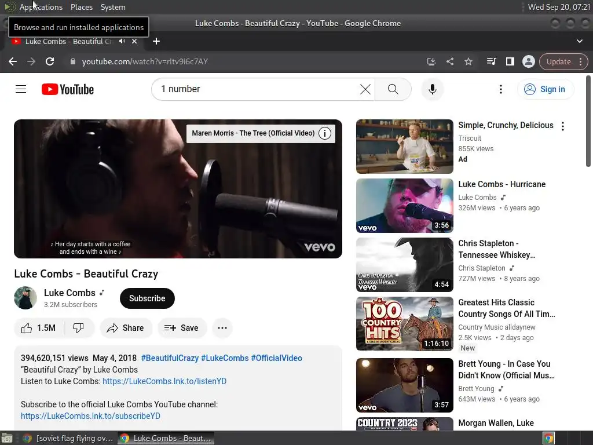Open the info card icon on video

[324, 133]
